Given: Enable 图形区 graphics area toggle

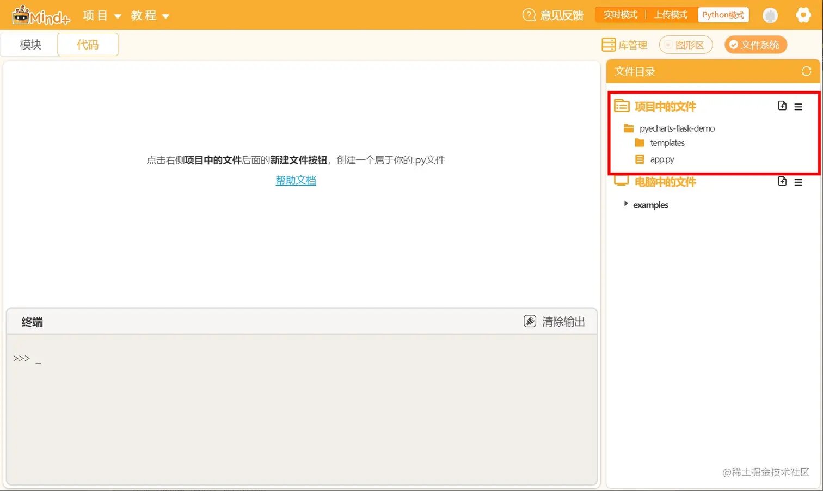Looking at the screenshot, I should pyautogui.click(x=685, y=44).
